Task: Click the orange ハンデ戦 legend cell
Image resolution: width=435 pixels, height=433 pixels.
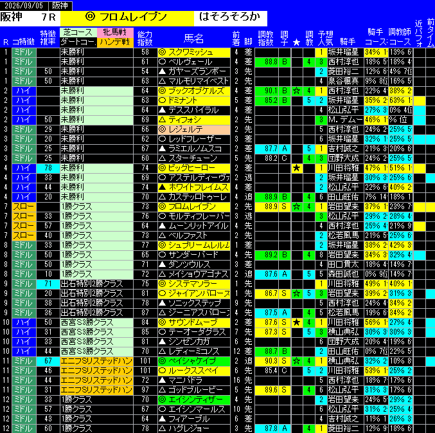Action: 115,42
